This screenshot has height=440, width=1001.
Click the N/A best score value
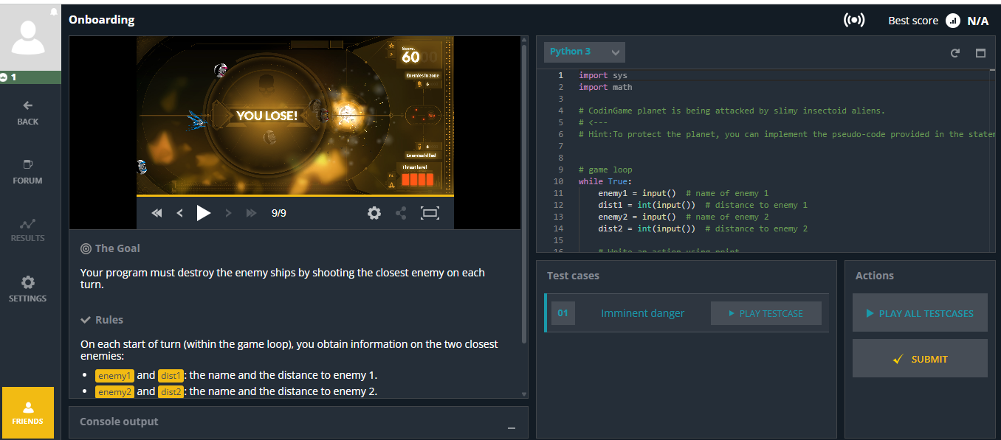pyautogui.click(x=978, y=21)
